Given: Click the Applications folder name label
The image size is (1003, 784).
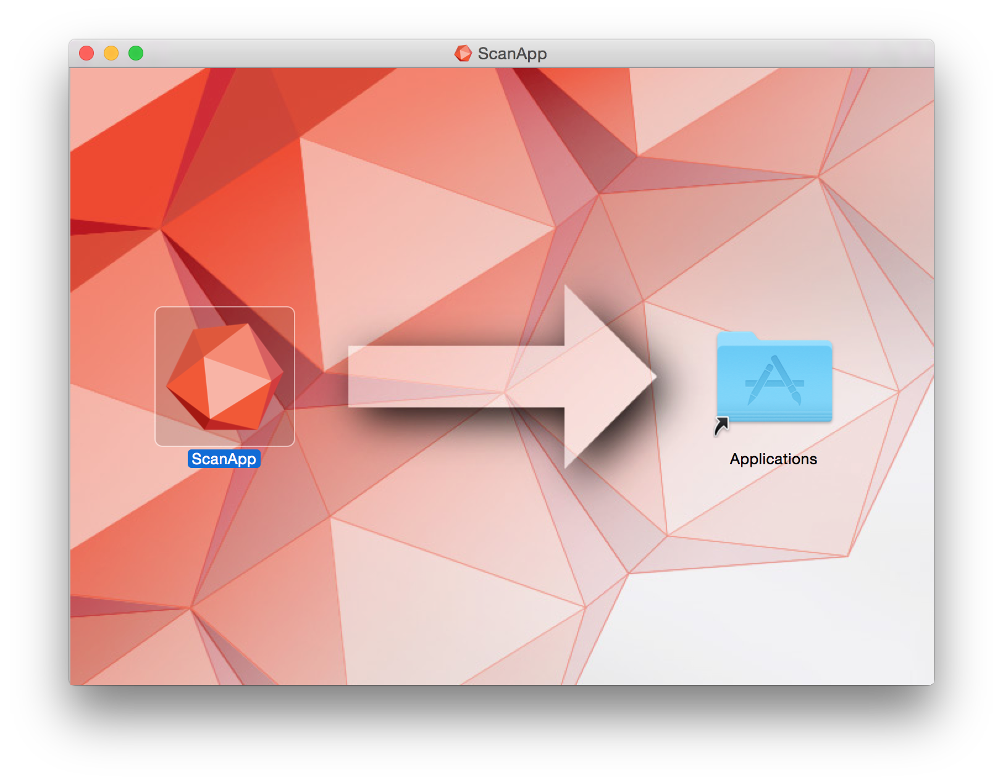Looking at the screenshot, I should click(773, 459).
